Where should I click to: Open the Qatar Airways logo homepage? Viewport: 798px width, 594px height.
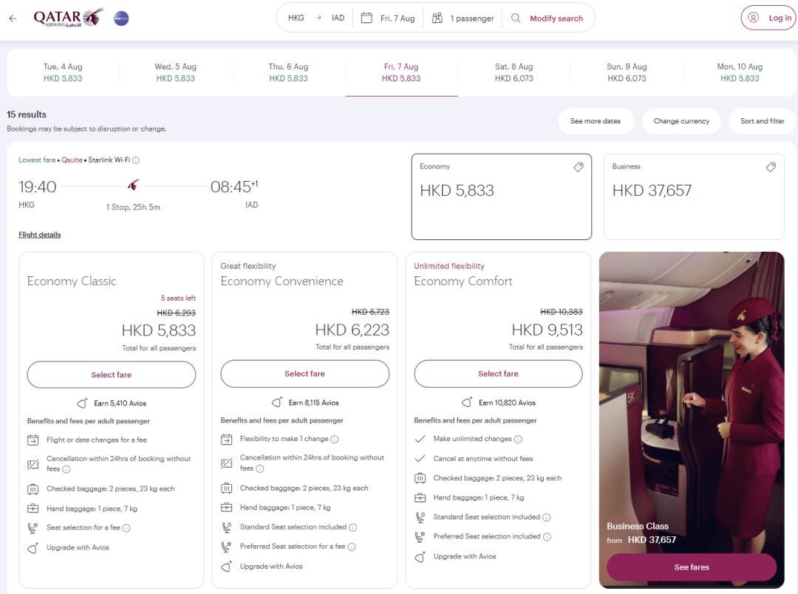(68, 18)
